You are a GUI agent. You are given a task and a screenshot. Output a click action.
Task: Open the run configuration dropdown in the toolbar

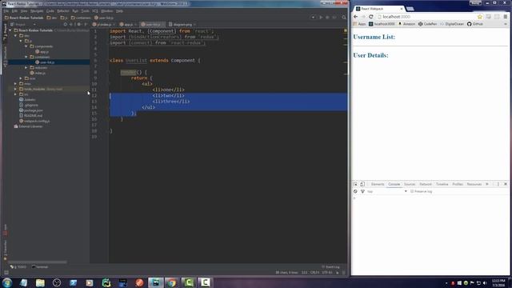(x=313, y=18)
